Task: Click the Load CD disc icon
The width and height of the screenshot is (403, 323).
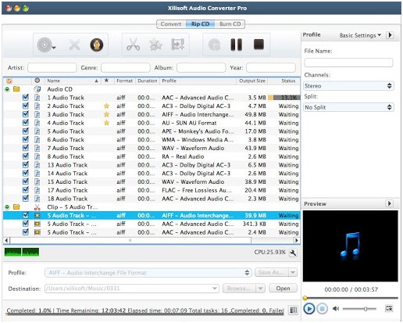Action: point(46,45)
